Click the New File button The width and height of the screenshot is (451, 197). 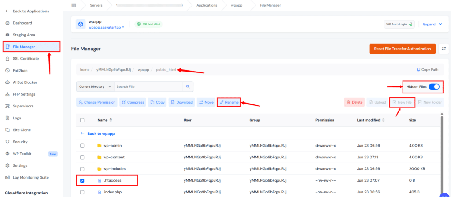click(x=402, y=102)
